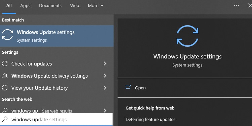The width and height of the screenshot is (252, 126).
Task: Click the delivery settings icon
Action: tap(5, 76)
